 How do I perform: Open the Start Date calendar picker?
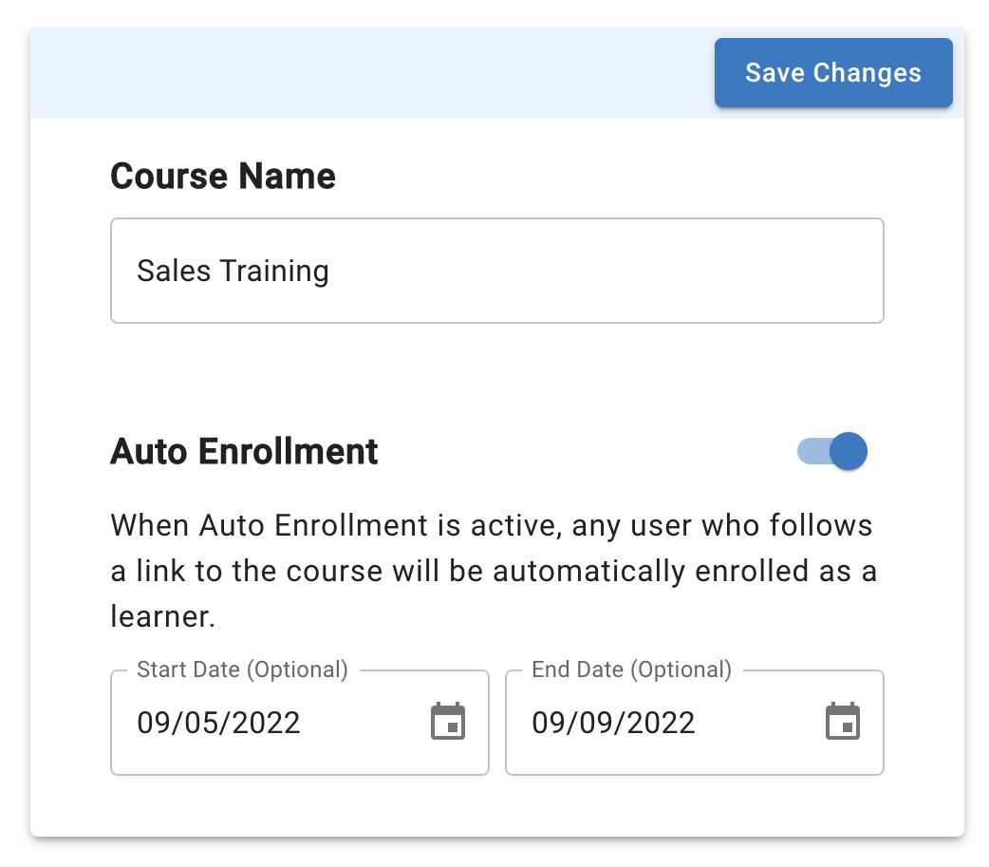[x=448, y=723]
